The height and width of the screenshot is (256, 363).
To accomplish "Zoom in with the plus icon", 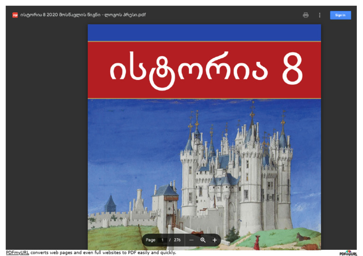I will 215,240.
